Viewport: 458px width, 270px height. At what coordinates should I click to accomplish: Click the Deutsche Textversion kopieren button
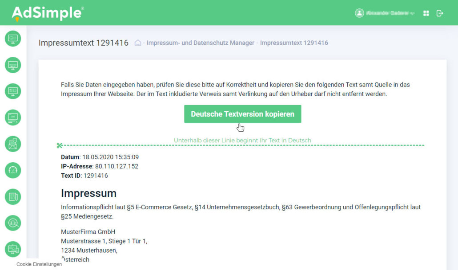242,114
